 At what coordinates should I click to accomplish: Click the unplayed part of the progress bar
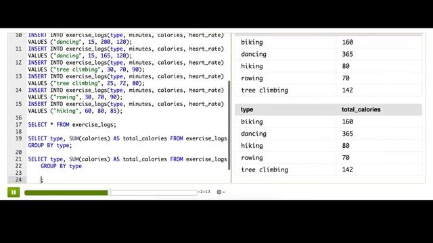154,192
